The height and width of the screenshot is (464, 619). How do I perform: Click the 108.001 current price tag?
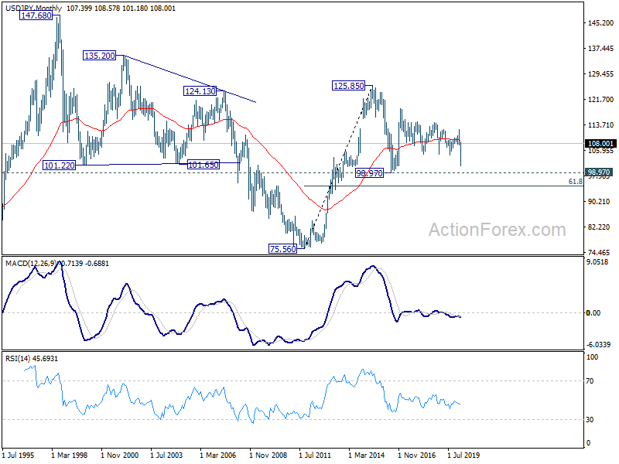click(x=600, y=144)
